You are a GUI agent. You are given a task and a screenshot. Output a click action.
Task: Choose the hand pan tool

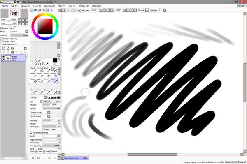(43, 64)
